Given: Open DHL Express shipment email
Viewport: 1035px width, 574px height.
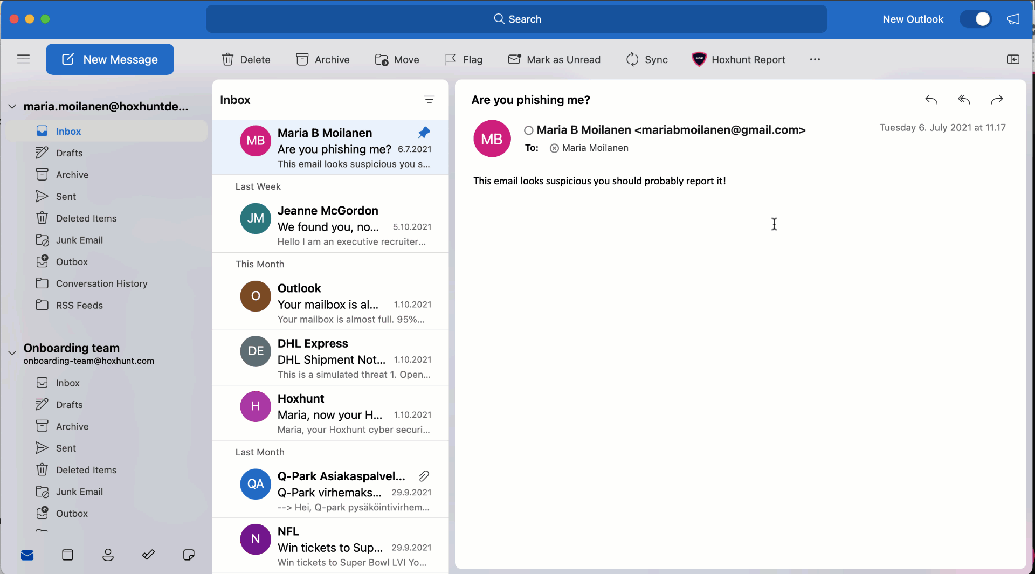Looking at the screenshot, I should click(330, 358).
